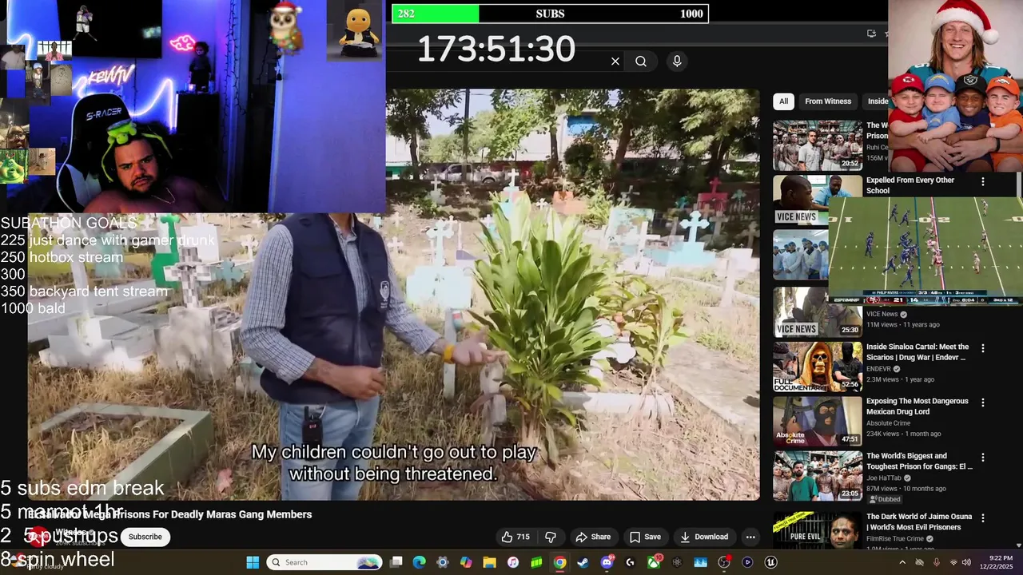
Task: Open volume control in the system tray
Action: [x=968, y=562]
